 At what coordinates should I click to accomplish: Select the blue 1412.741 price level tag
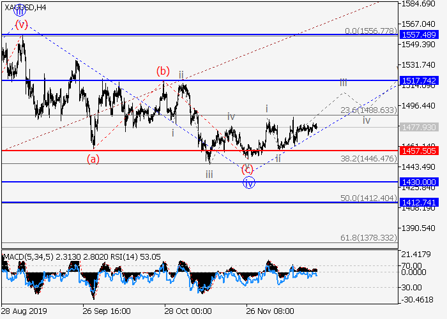click(x=418, y=202)
